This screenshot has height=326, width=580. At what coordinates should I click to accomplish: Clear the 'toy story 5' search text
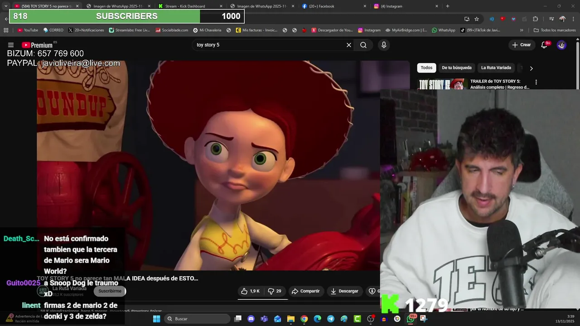pos(349,45)
